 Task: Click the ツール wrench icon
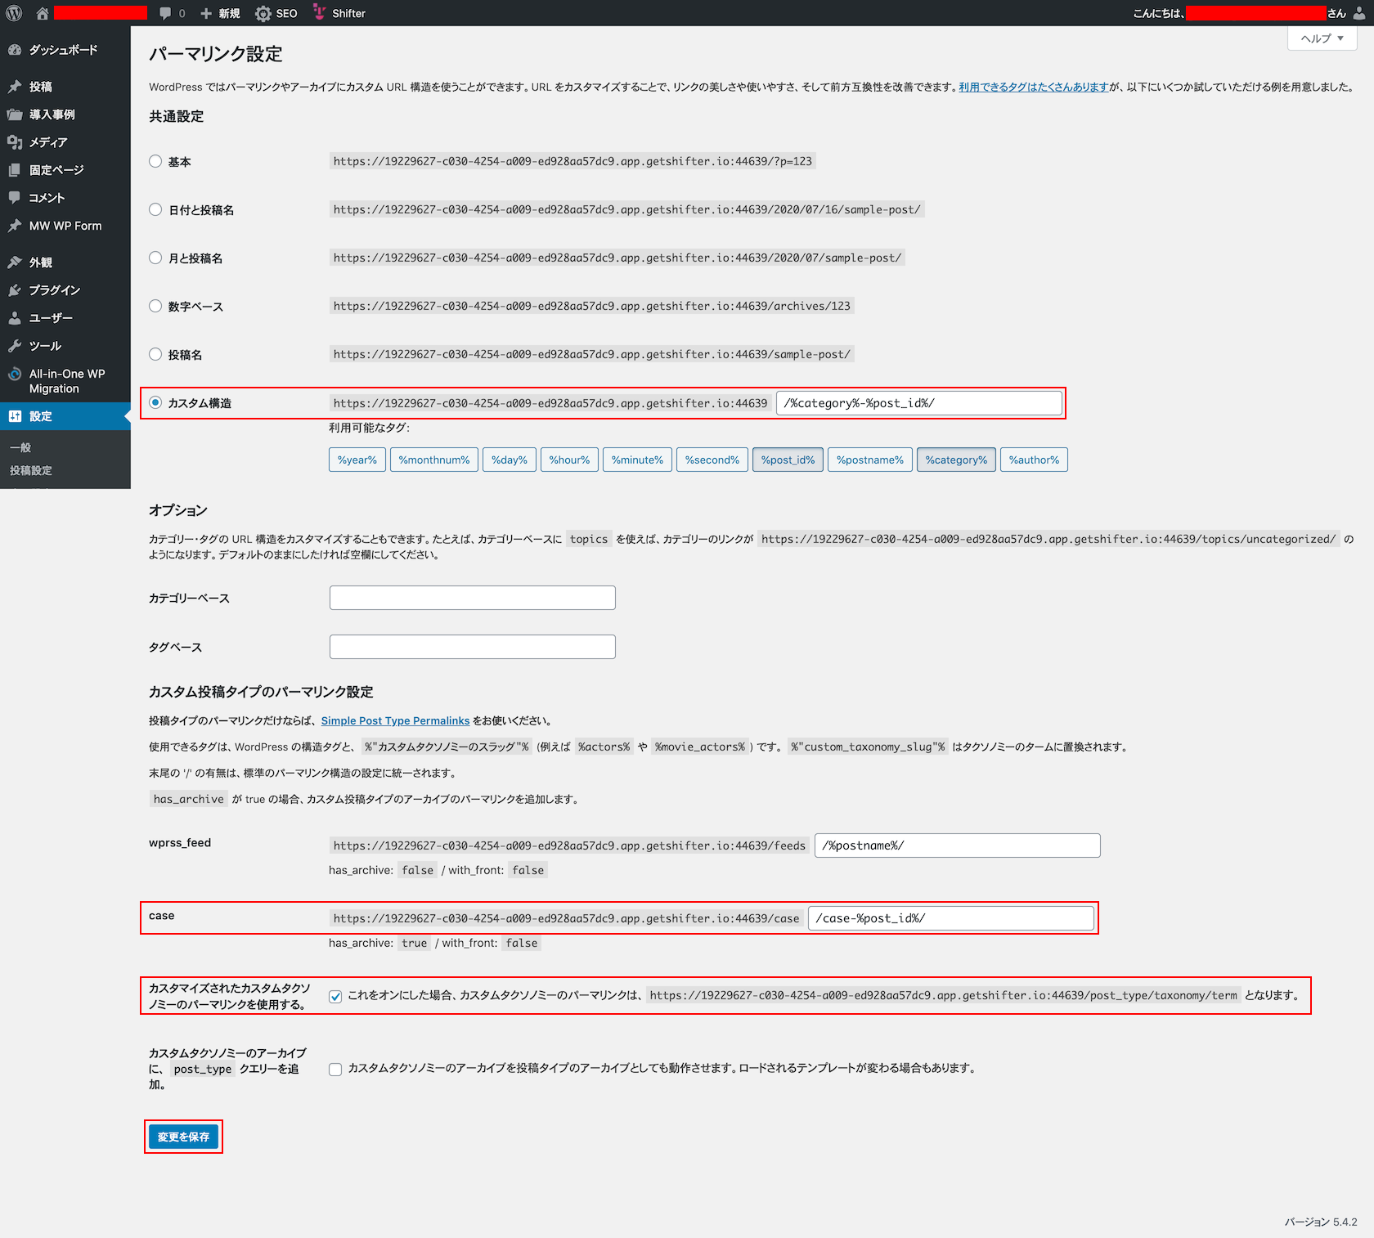[15, 346]
